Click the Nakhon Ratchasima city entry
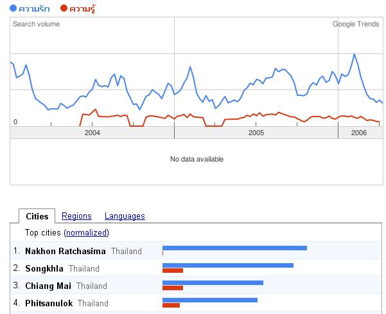 (x=66, y=251)
